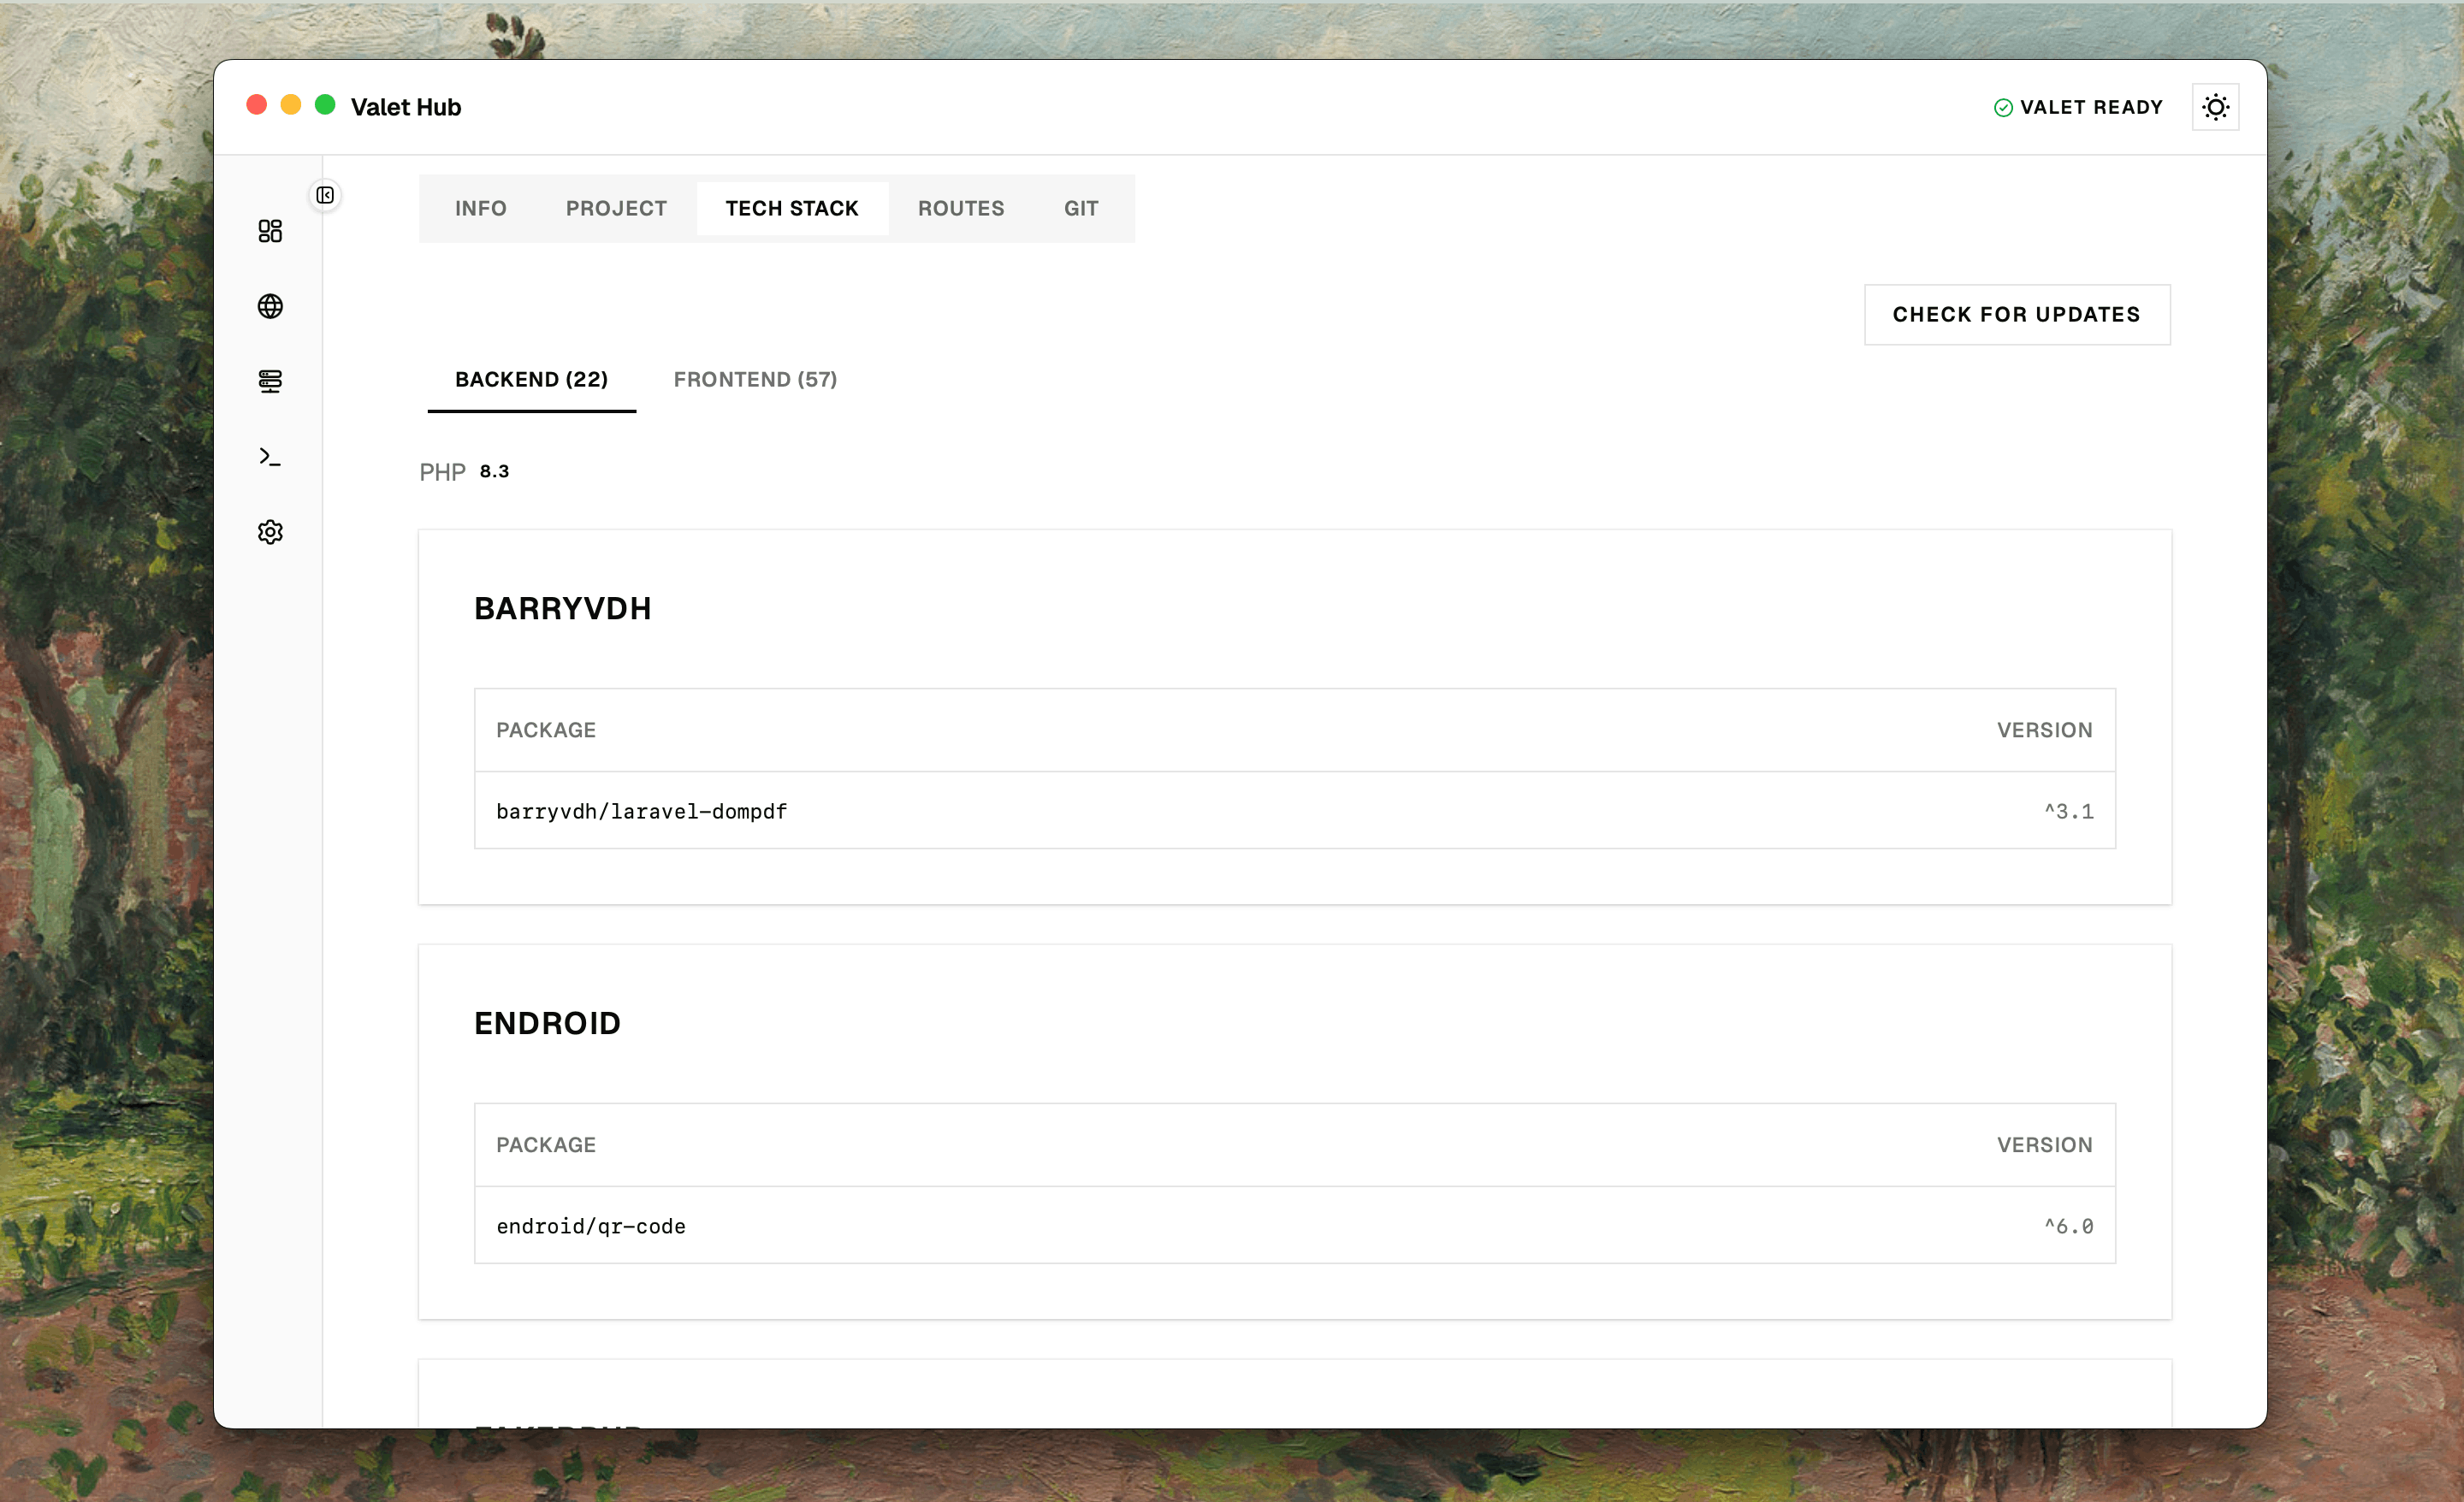The width and height of the screenshot is (2464, 1502).
Task: Open the server services icon in sidebar
Action: (270, 381)
